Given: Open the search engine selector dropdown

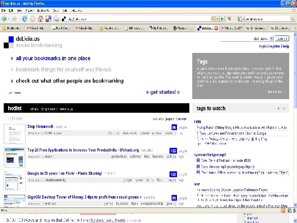Looking at the screenshot, I should (x=241, y=19).
